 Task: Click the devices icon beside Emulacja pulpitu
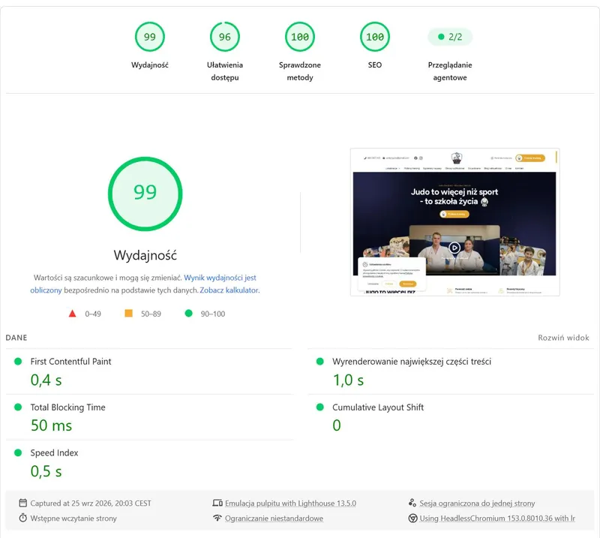coord(217,503)
